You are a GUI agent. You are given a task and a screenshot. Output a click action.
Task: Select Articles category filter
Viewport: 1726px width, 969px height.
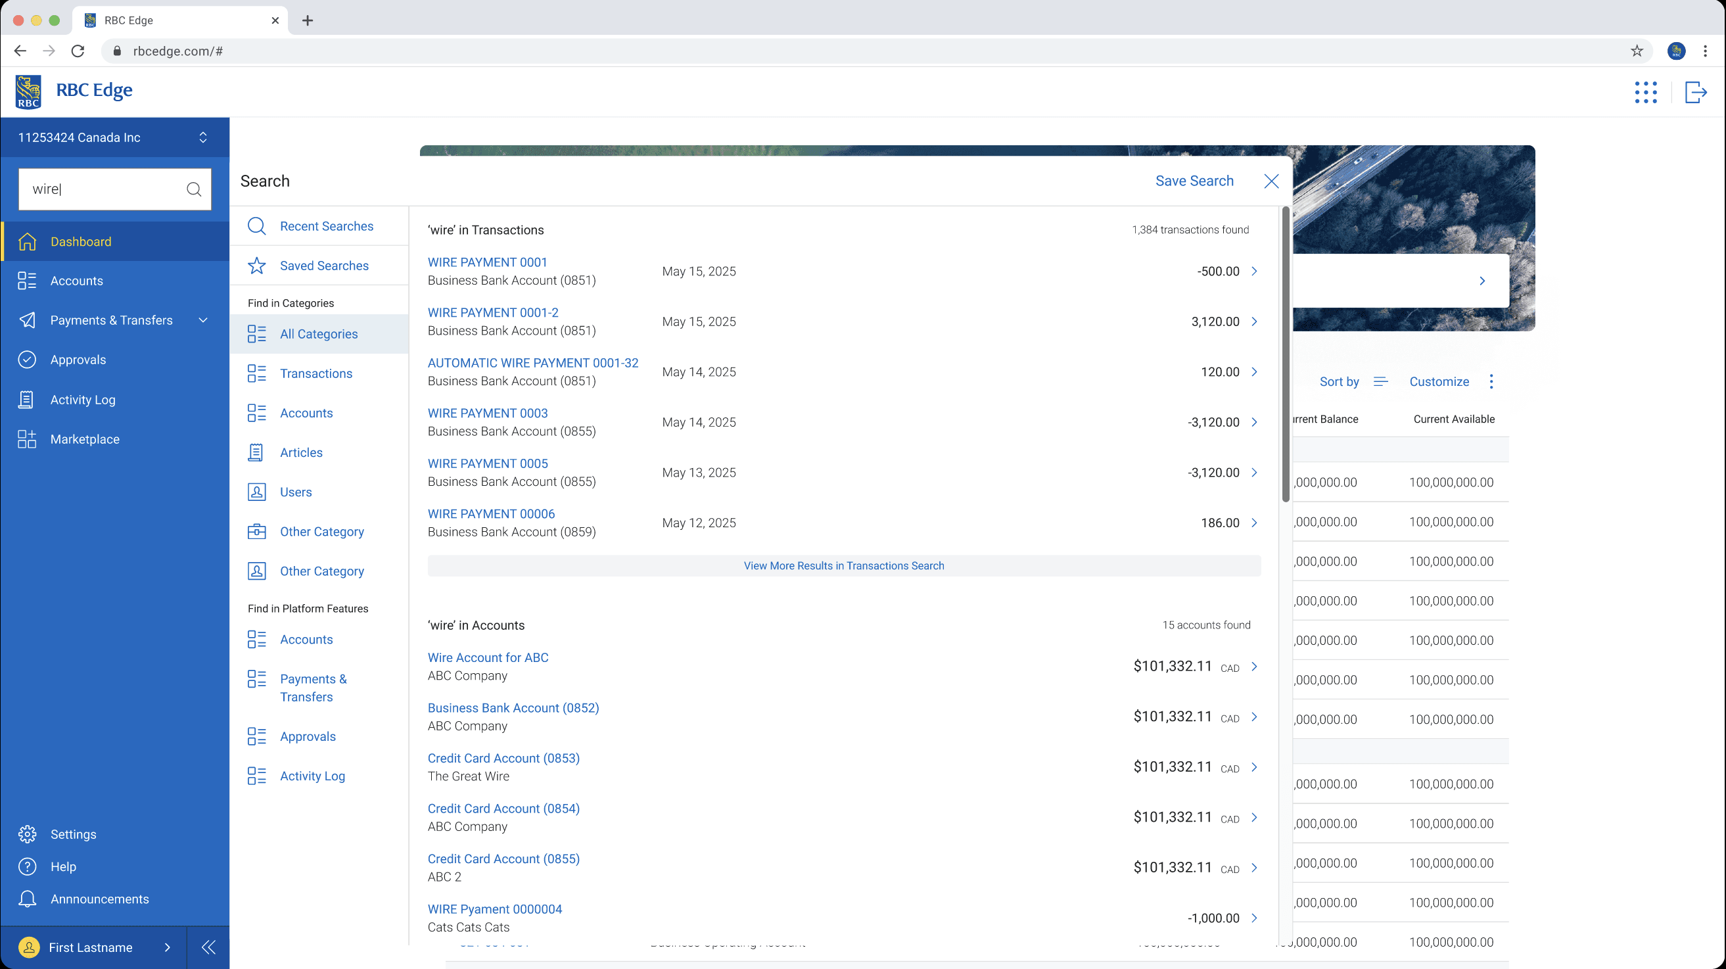301,452
